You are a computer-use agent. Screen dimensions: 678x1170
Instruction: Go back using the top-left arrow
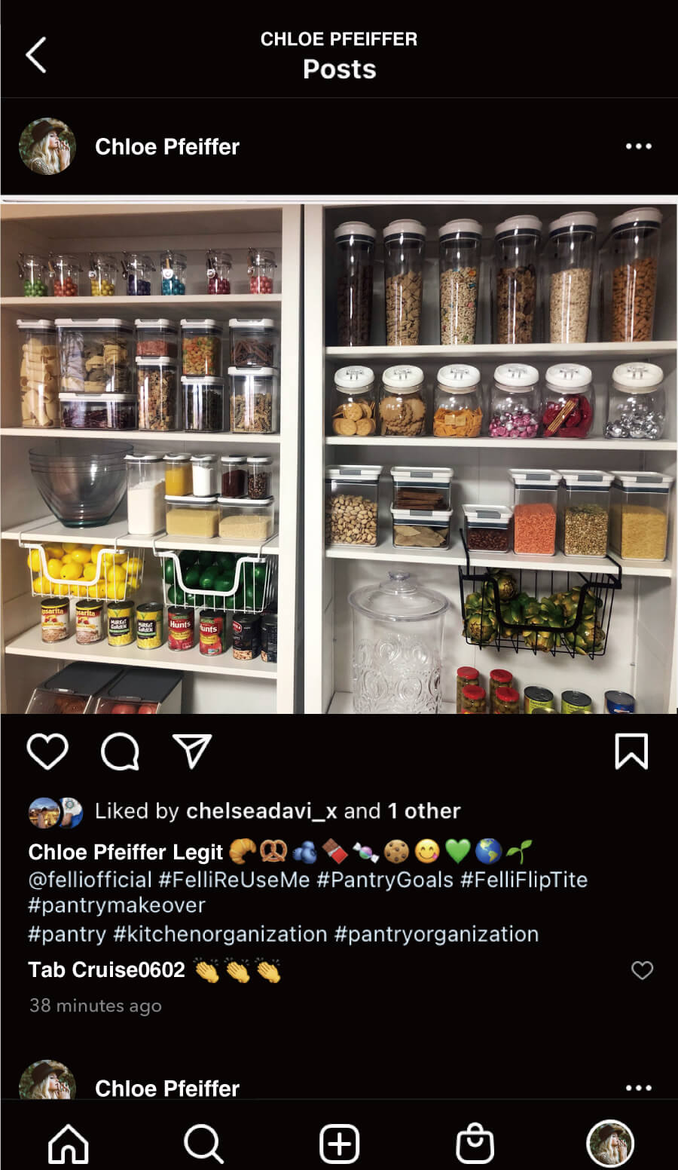coord(36,55)
